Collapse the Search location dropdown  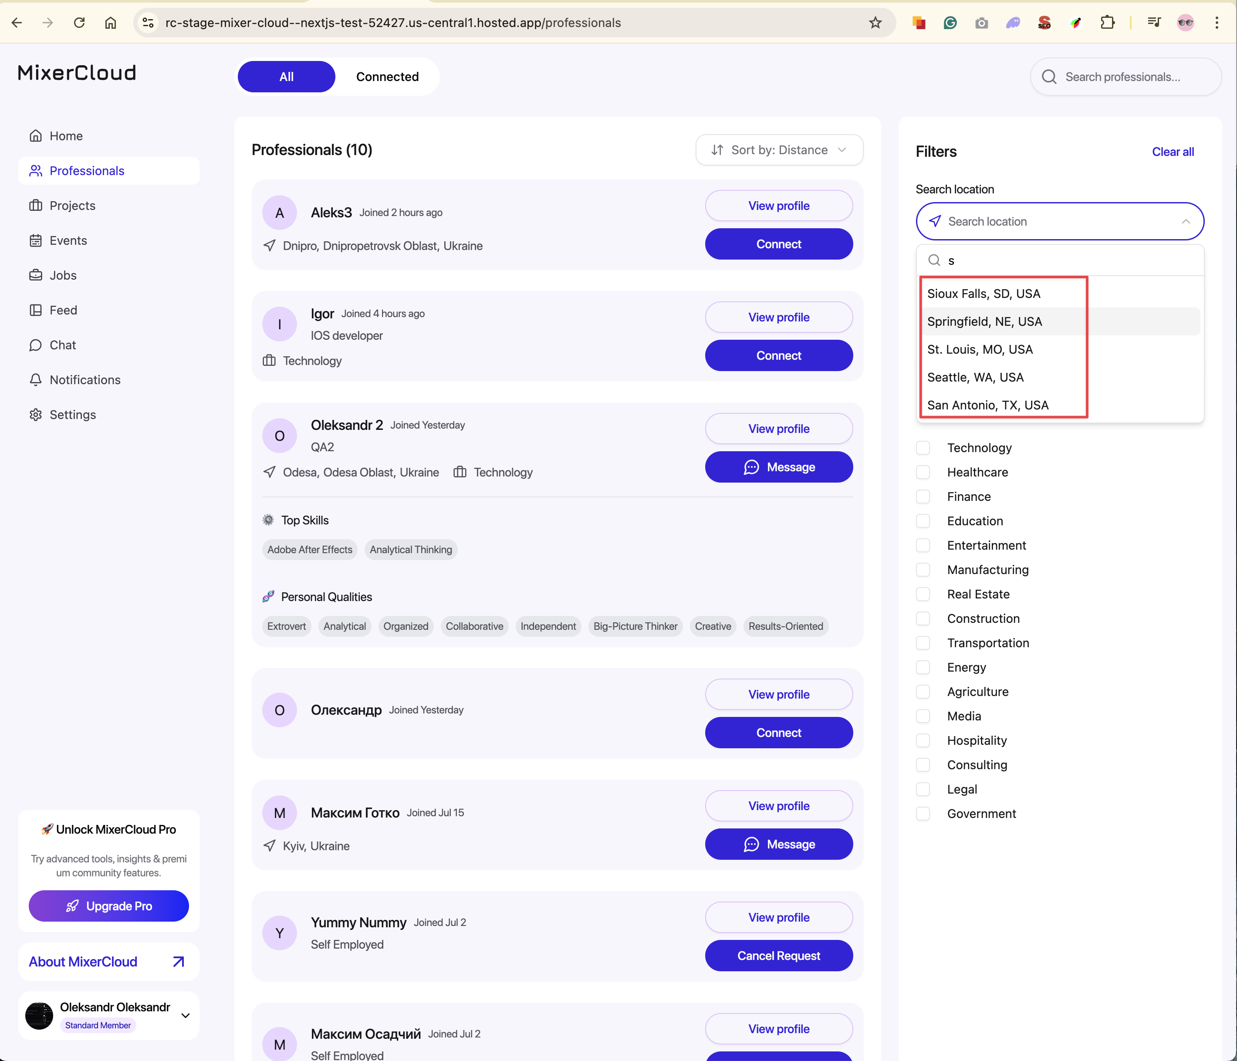(x=1185, y=222)
